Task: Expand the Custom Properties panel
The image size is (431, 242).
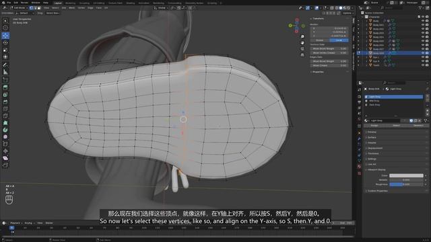Action: (377, 191)
